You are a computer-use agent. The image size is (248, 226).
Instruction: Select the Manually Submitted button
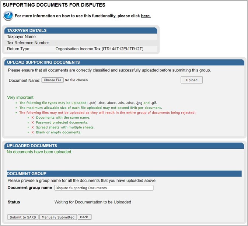[x=58, y=217]
